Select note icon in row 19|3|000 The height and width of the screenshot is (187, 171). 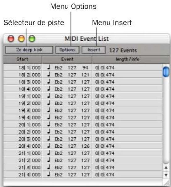pos(48,110)
